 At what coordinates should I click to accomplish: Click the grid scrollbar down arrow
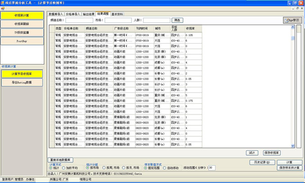click(x=293, y=146)
